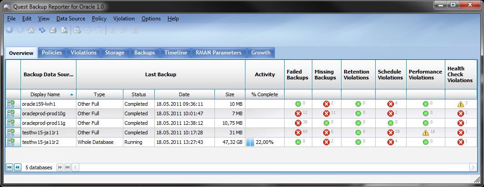Viewport: 484px width, 187px height.
Task: Switch to the Storage tab
Action: [115, 53]
